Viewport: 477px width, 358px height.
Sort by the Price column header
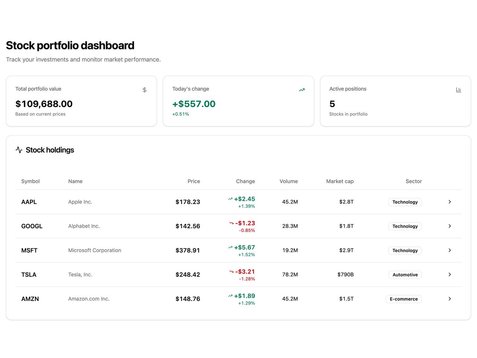pyautogui.click(x=194, y=181)
